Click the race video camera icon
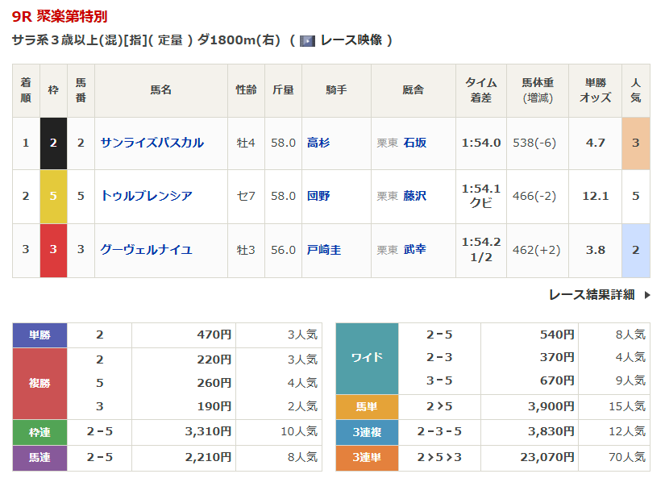665x478 pixels. (x=307, y=40)
